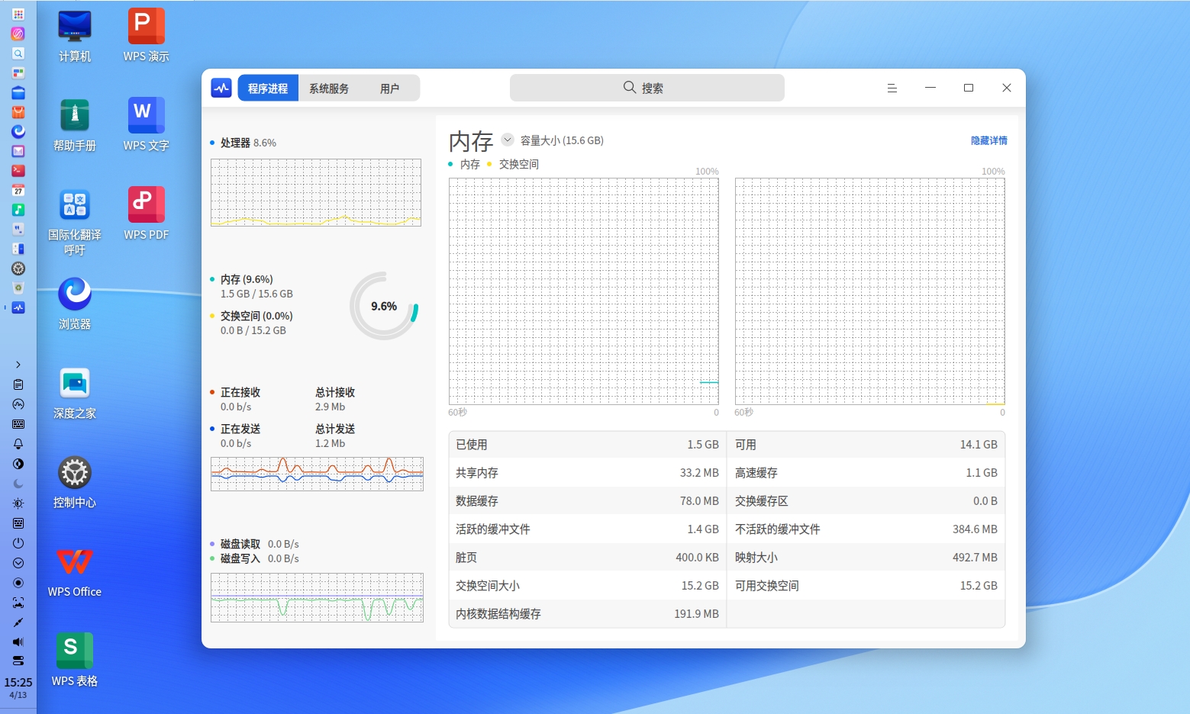The image size is (1190, 714).
Task: Open the hamburger main menu
Action: point(892,88)
